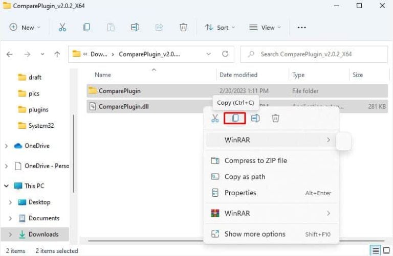Click the Cut scissors icon in context menu

point(215,118)
